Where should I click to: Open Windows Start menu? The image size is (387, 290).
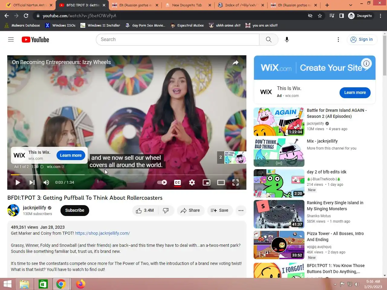(7, 284)
